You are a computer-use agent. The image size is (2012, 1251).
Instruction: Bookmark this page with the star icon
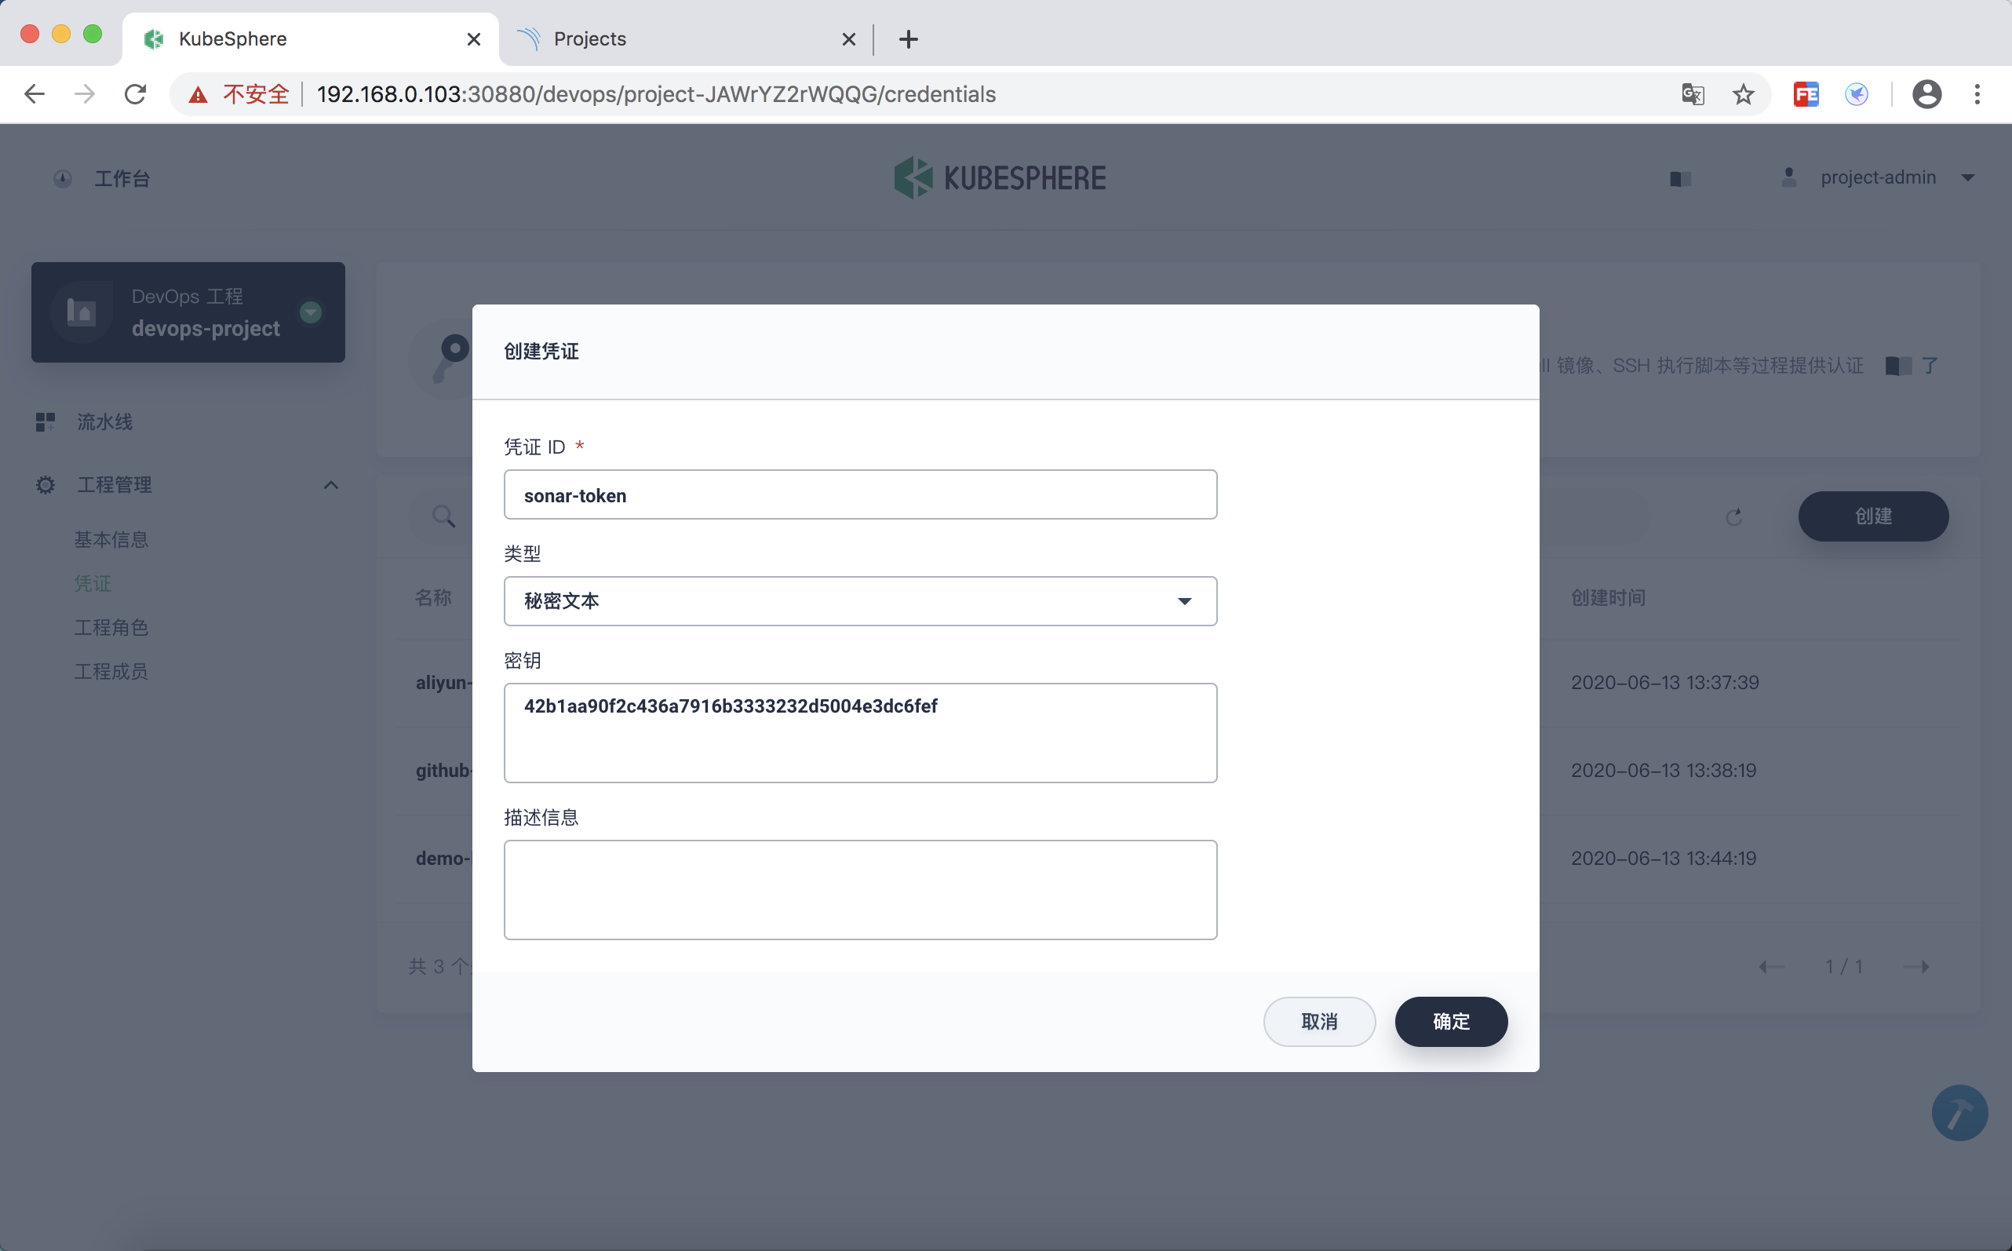click(1743, 94)
